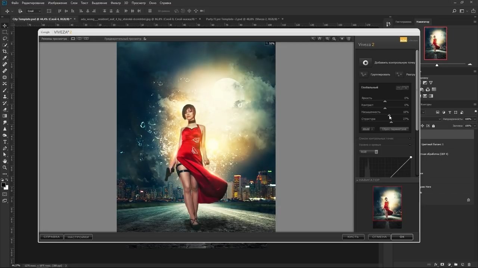Toggle the layer filter on/off switch
This screenshot has height=268, width=478.
476,111
